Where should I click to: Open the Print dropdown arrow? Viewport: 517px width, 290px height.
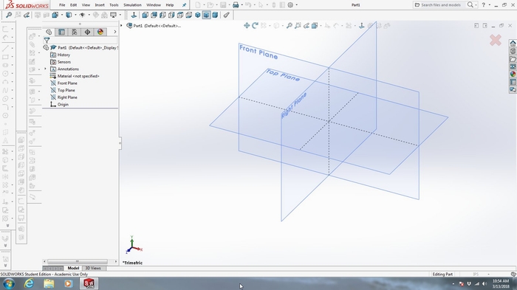click(242, 5)
